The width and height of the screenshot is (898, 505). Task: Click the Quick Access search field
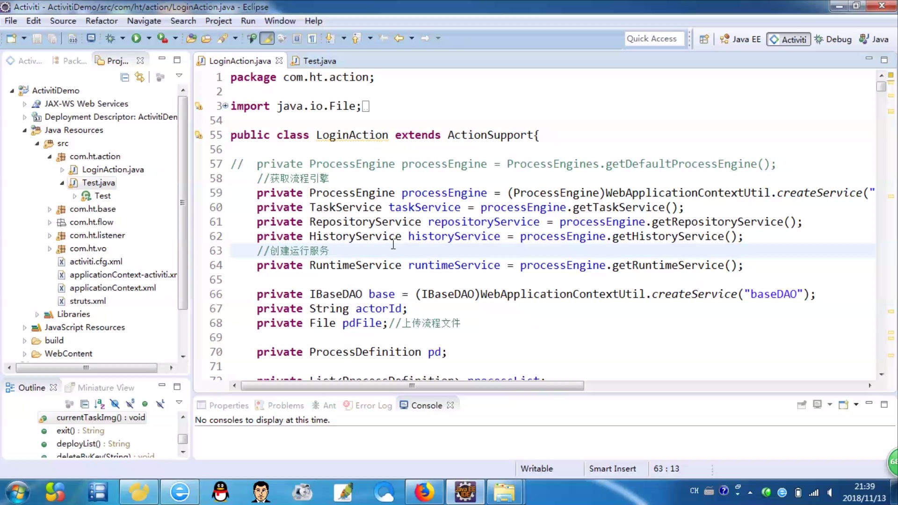click(654, 39)
